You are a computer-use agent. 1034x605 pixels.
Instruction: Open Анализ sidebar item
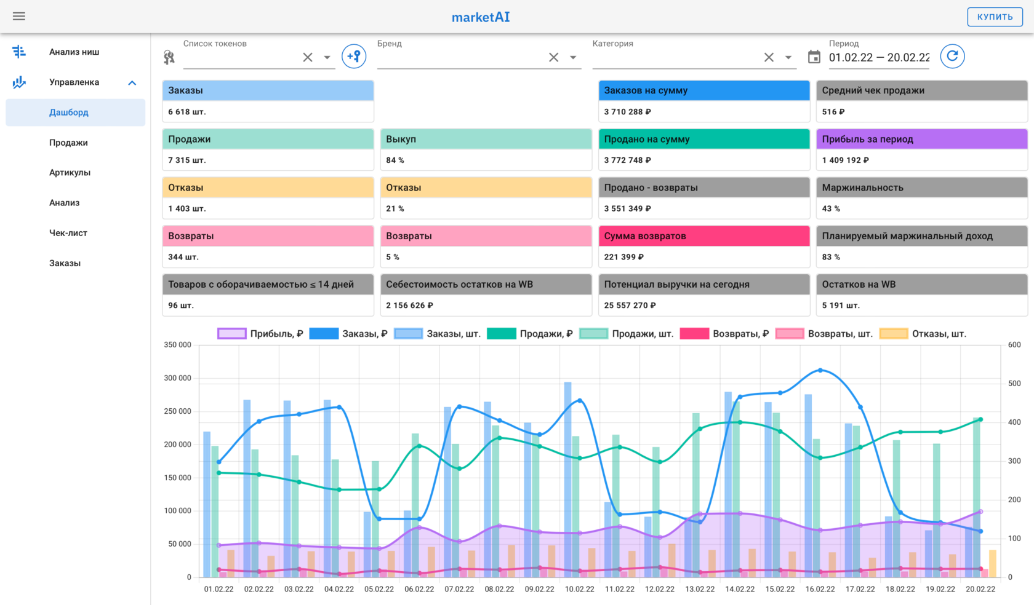point(75,203)
